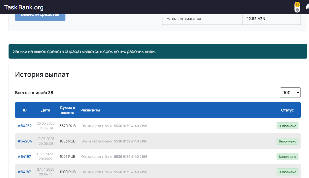Expand the records-per-page dropdown showing 100
This screenshot has height=178, width=309.
click(x=290, y=92)
